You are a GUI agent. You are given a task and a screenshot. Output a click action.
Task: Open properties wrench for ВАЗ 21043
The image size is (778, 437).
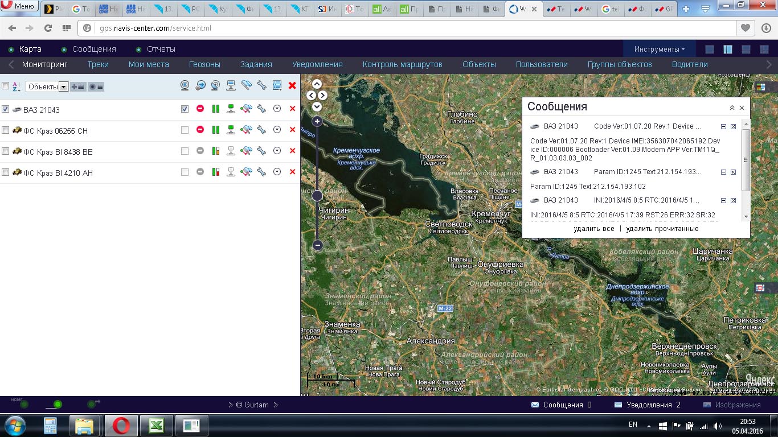(261, 109)
